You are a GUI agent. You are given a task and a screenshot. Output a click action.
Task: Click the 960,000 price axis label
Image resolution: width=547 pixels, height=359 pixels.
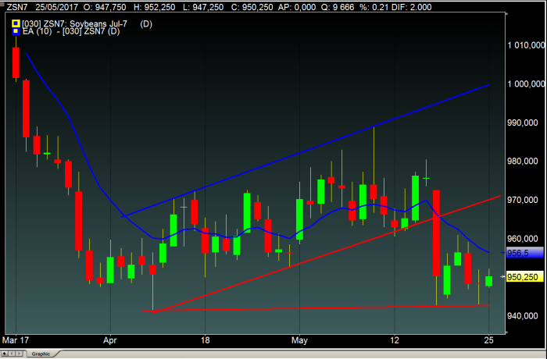522,239
